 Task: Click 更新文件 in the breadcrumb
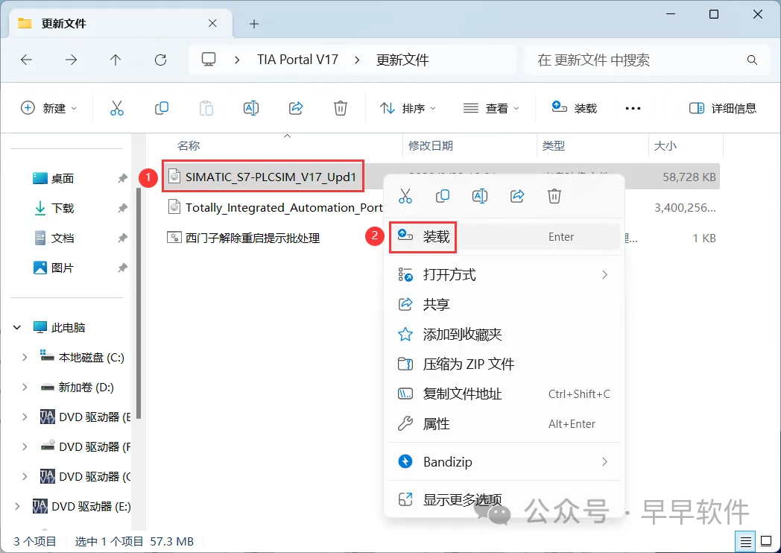pyautogui.click(x=402, y=60)
